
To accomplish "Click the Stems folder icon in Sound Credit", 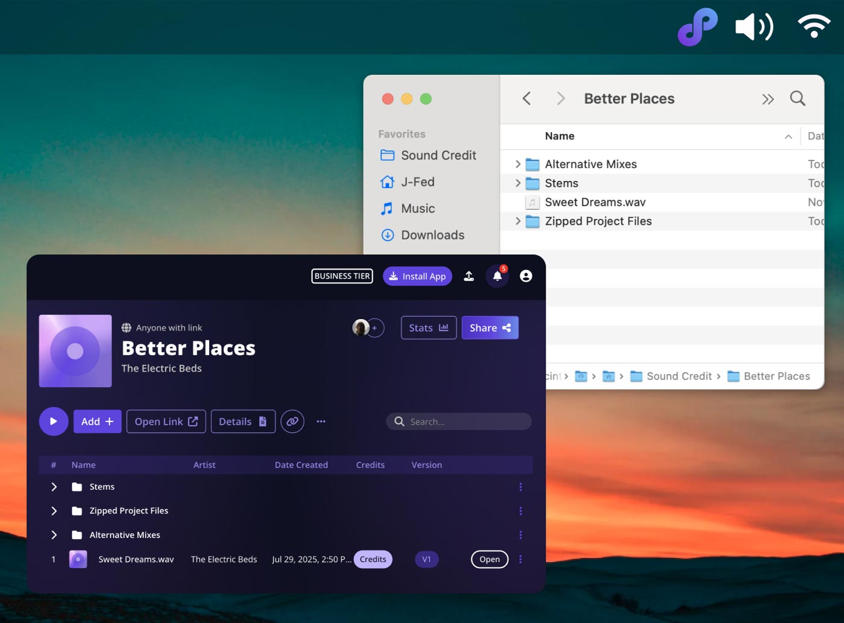I will (77, 487).
